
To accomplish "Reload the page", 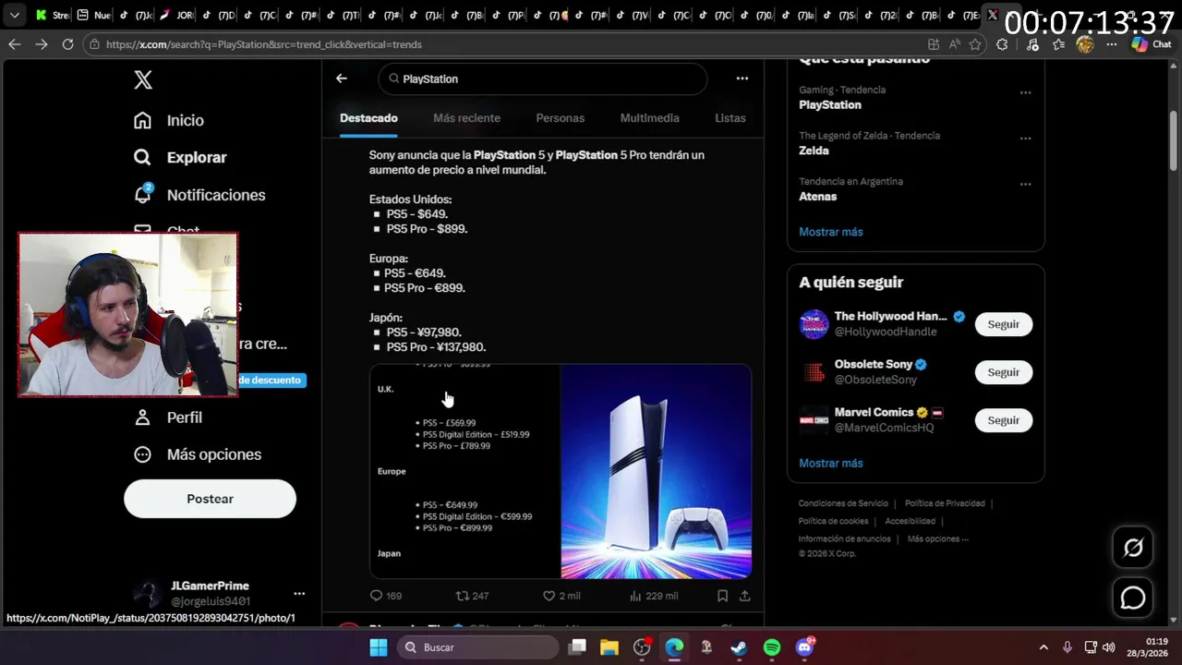I will [x=67, y=44].
